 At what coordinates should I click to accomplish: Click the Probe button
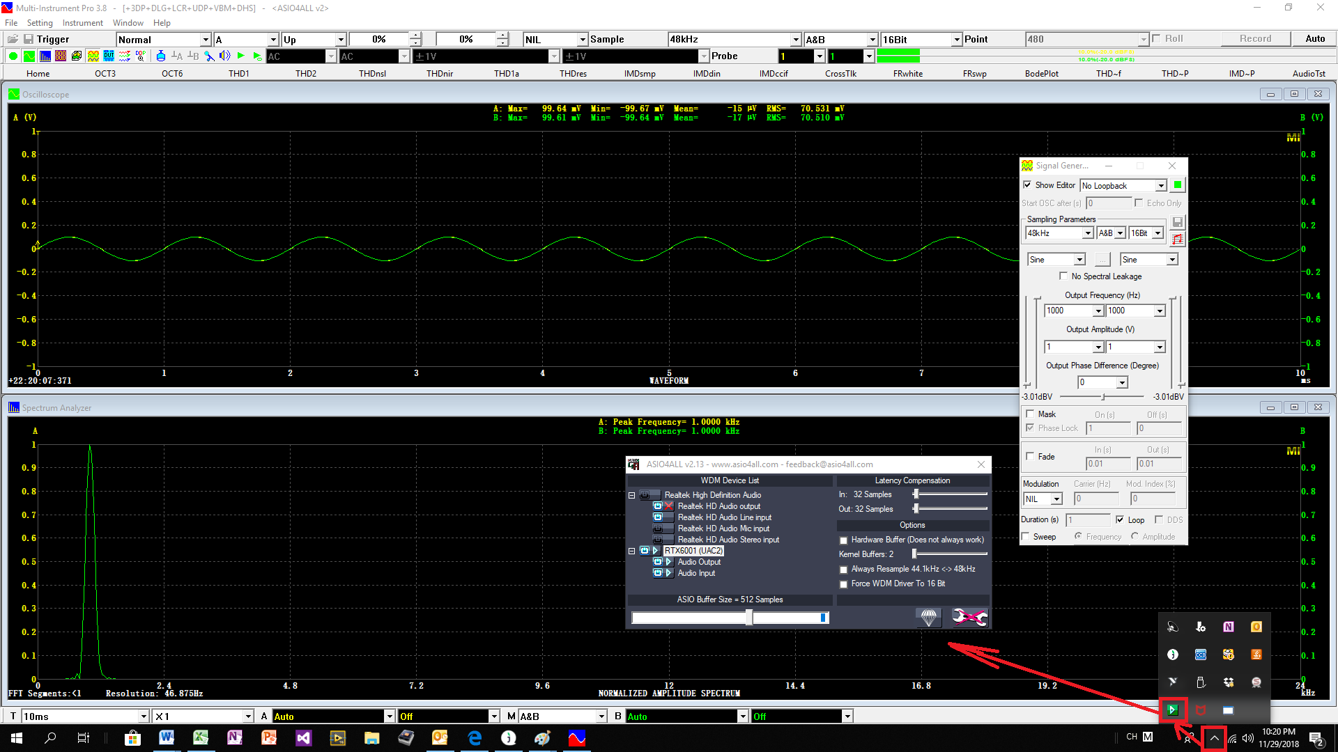click(x=725, y=56)
